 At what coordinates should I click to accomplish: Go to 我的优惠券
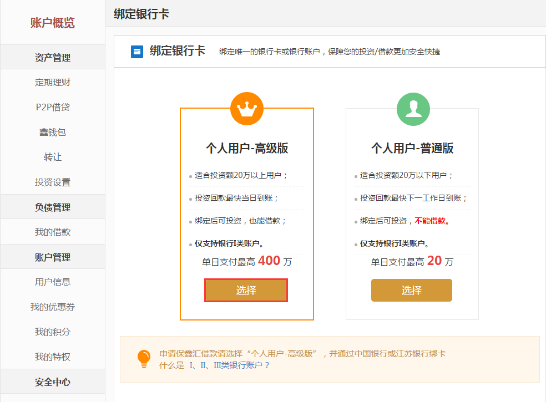click(x=53, y=307)
